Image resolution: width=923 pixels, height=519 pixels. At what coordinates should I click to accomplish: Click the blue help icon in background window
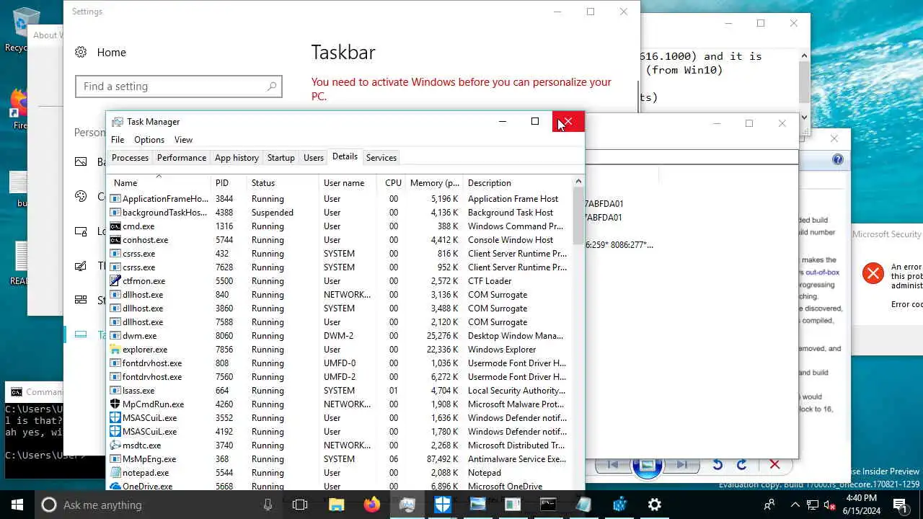pyautogui.click(x=837, y=159)
